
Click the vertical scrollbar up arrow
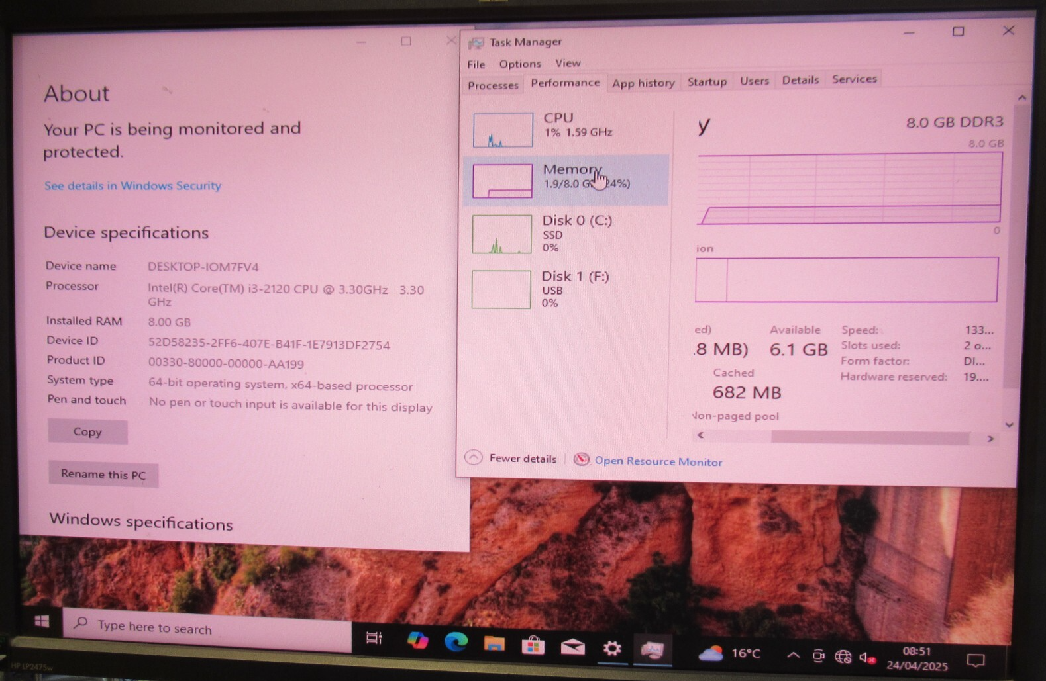point(1022,98)
